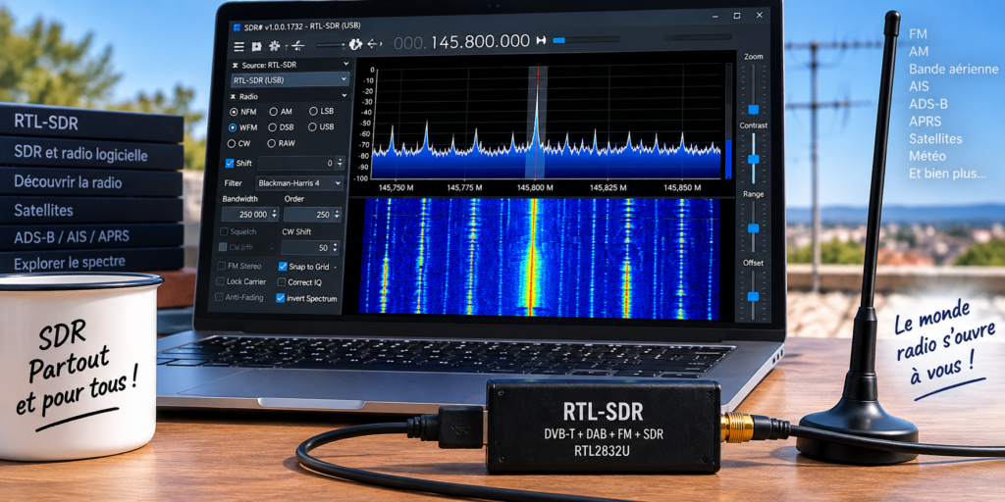Maximize the SDR# window
This screenshot has width=1005, height=502.
[736, 16]
